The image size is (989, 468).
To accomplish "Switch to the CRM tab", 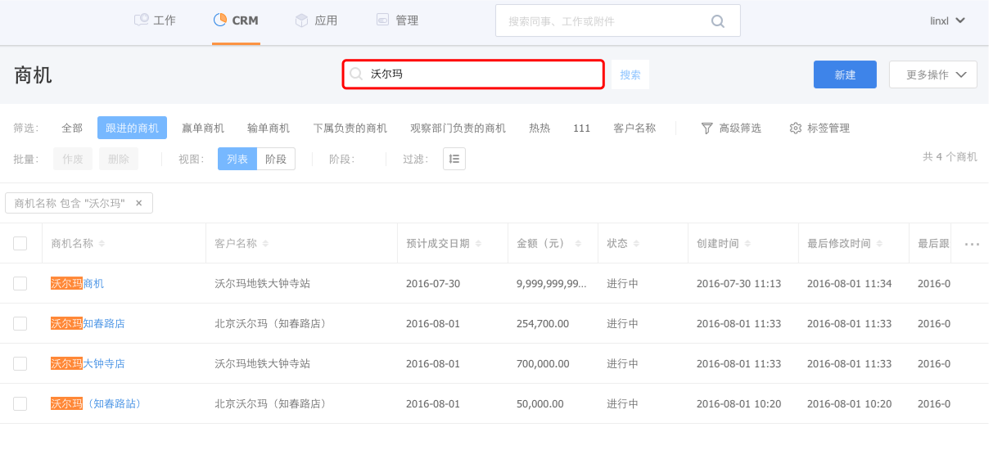I will pos(236,20).
